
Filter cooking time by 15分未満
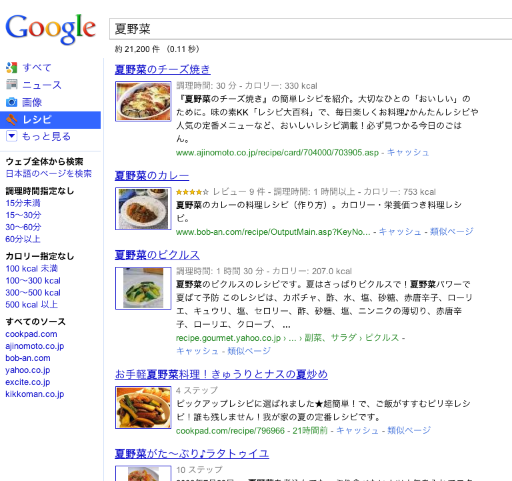pyautogui.click(x=23, y=203)
